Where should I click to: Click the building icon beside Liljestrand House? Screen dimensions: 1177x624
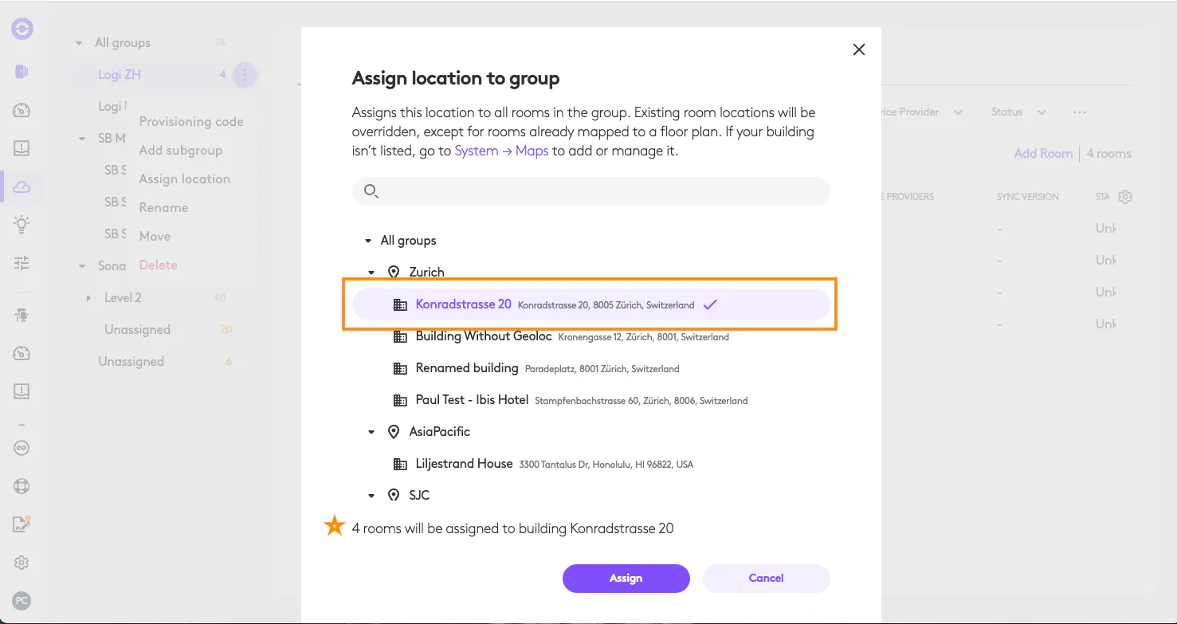[x=400, y=464]
